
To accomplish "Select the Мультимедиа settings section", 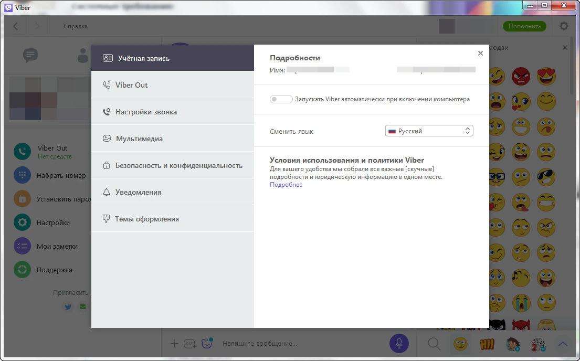I will tap(172, 139).
